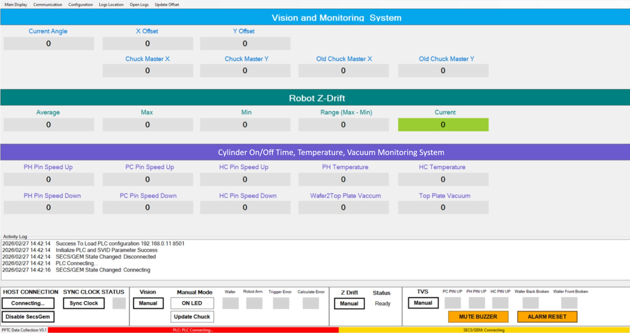Screen dimensions: 630x333
Task: Toggle the Vision Manual mode button
Action: click(x=148, y=303)
